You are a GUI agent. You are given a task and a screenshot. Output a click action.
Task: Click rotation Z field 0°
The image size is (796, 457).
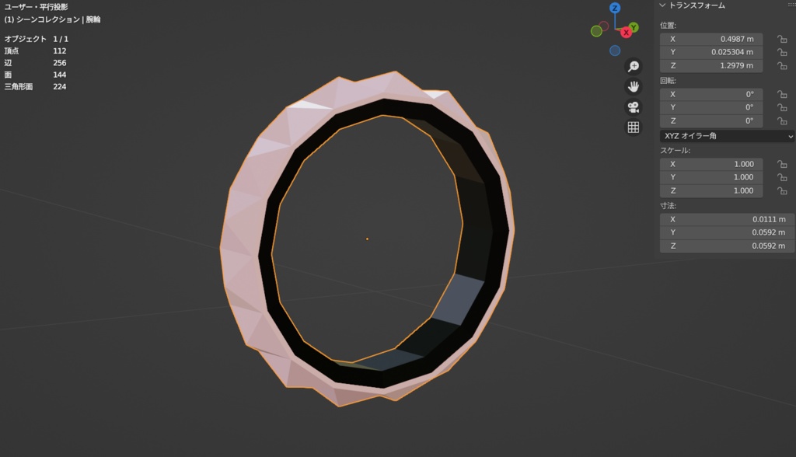pos(711,120)
